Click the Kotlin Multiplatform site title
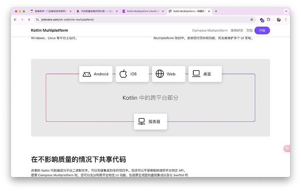 tap(49, 31)
